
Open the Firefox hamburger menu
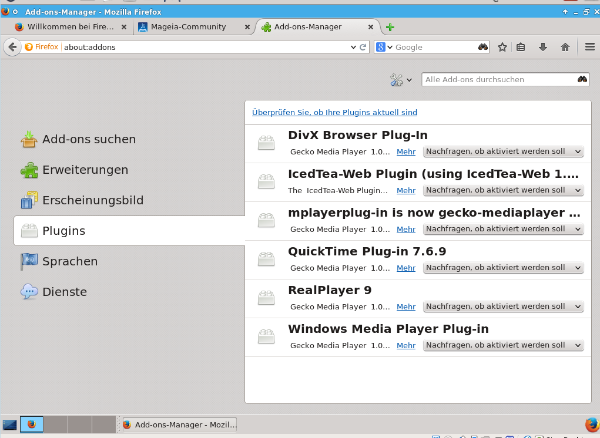pos(589,47)
